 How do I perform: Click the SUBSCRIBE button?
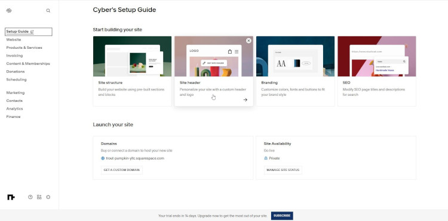[x=282, y=216]
